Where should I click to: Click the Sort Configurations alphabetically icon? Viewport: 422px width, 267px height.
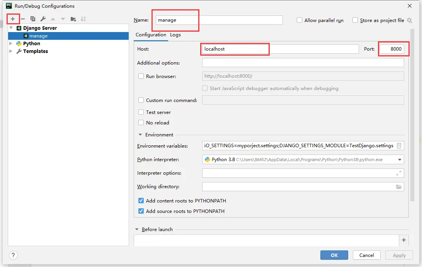click(x=83, y=19)
